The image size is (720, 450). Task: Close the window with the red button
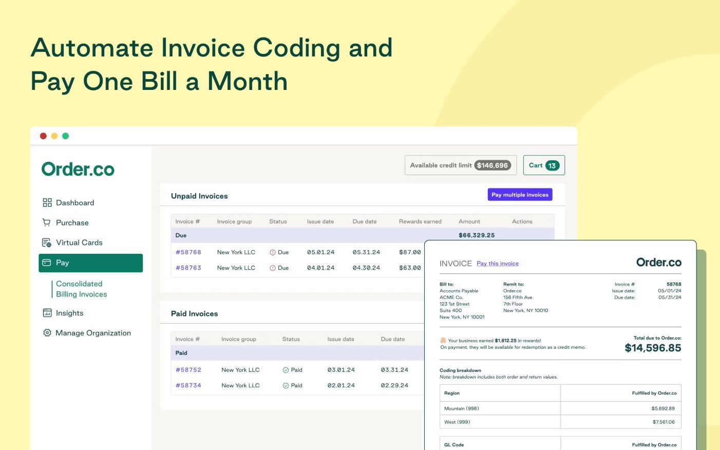pyautogui.click(x=43, y=136)
